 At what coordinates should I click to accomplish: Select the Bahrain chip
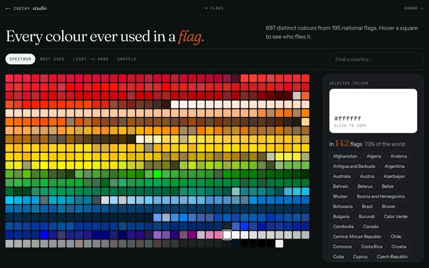click(341, 186)
